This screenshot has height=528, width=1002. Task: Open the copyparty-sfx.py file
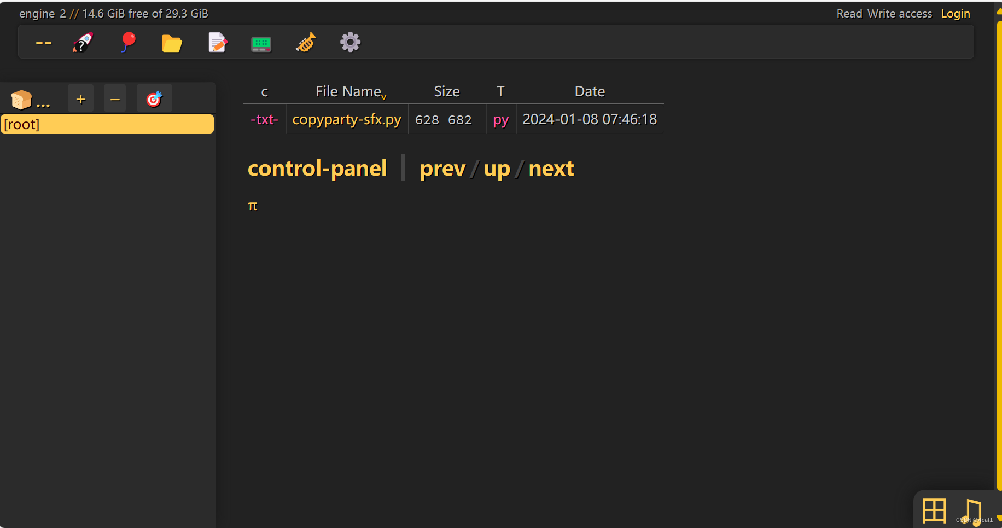click(346, 119)
